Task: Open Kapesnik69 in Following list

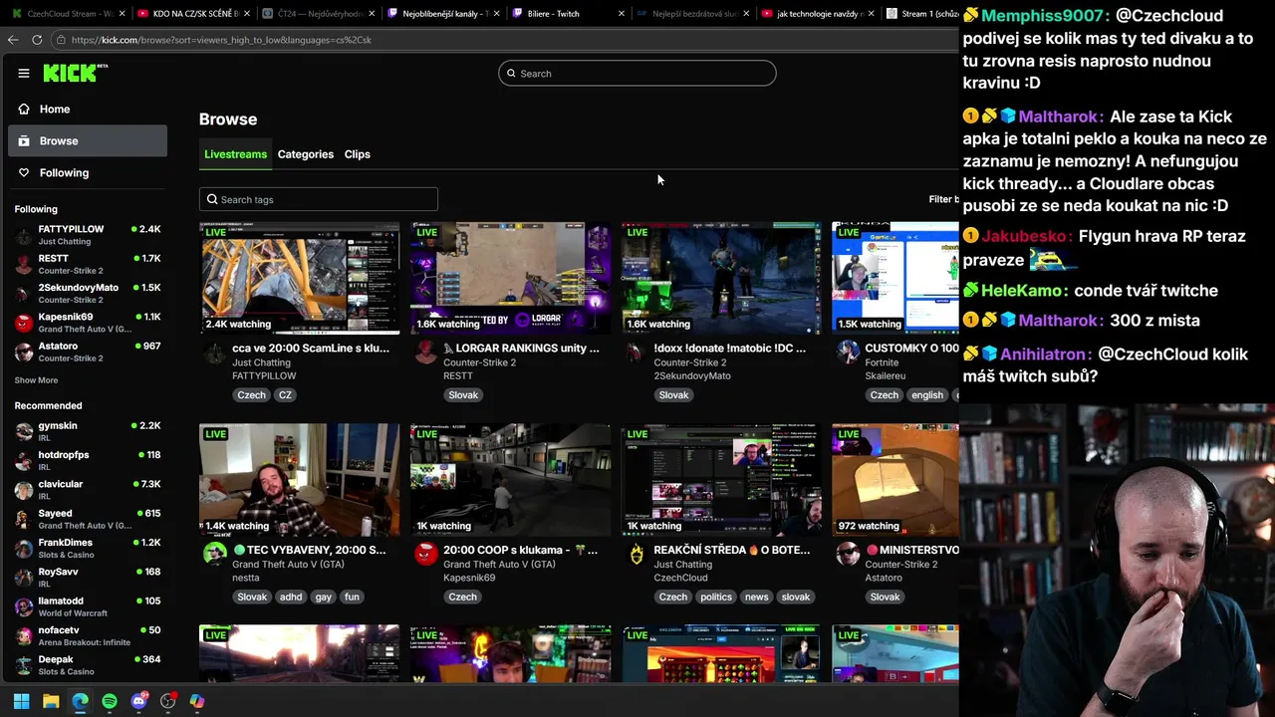Action: click(x=88, y=323)
